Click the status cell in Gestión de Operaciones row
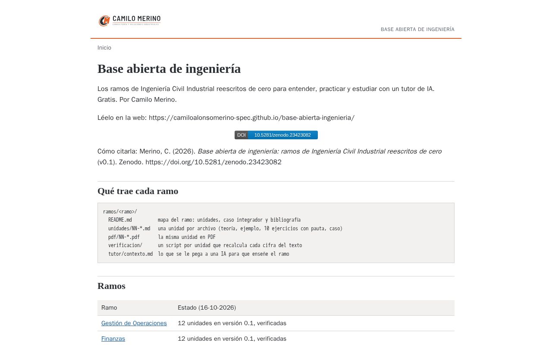552x345 pixels. click(314, 323)
